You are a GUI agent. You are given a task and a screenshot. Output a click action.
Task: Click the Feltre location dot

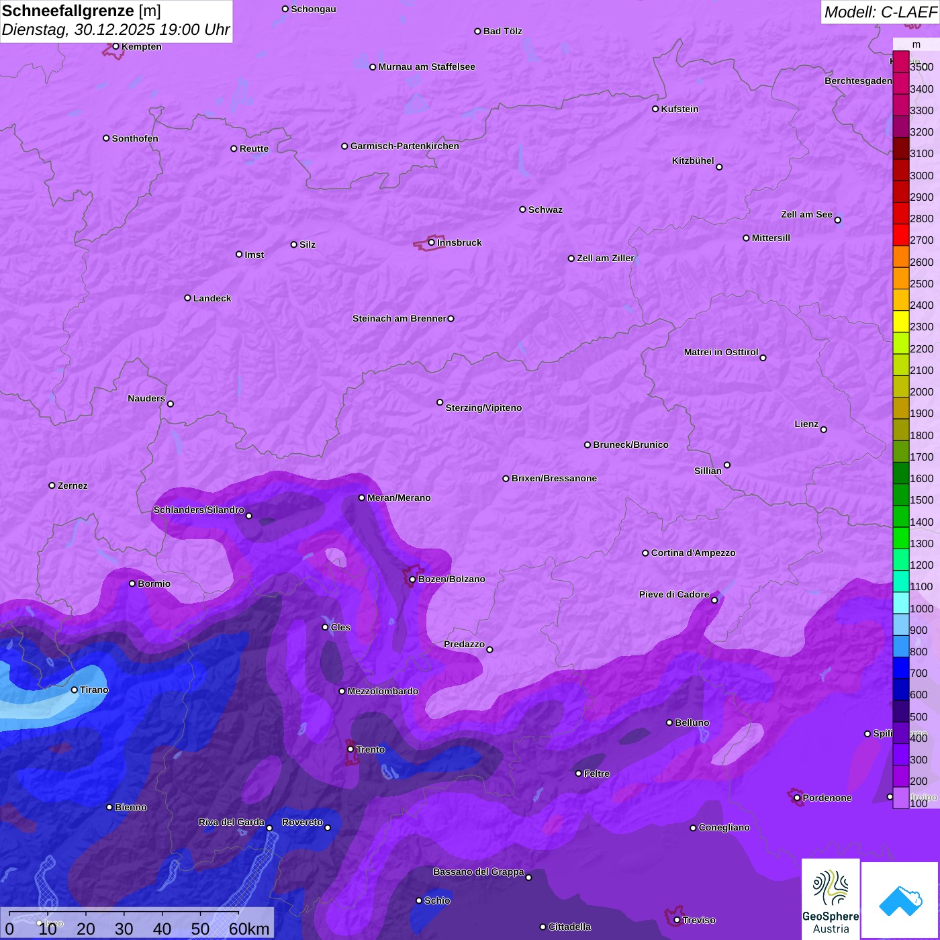point(578,773)
